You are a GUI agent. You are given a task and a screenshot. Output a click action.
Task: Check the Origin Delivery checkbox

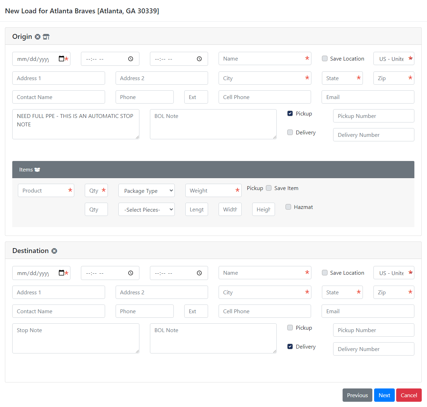pyautogui.click(x=290, y=132)
